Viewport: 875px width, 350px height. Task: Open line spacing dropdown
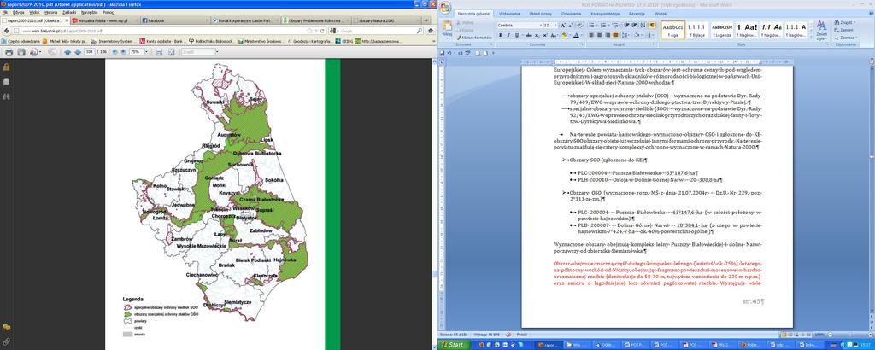coord(625,35)
